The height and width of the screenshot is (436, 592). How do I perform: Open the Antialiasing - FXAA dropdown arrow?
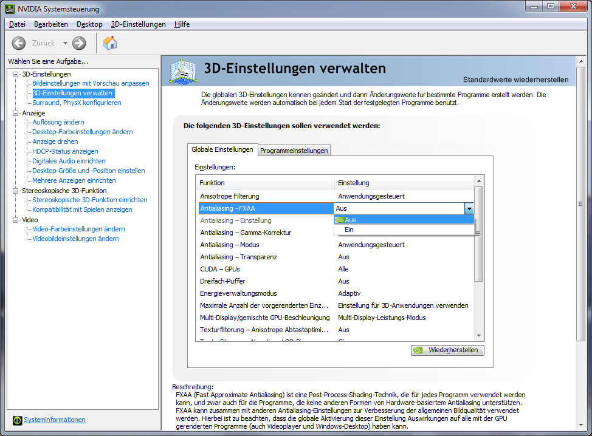(x=469, y=208)
